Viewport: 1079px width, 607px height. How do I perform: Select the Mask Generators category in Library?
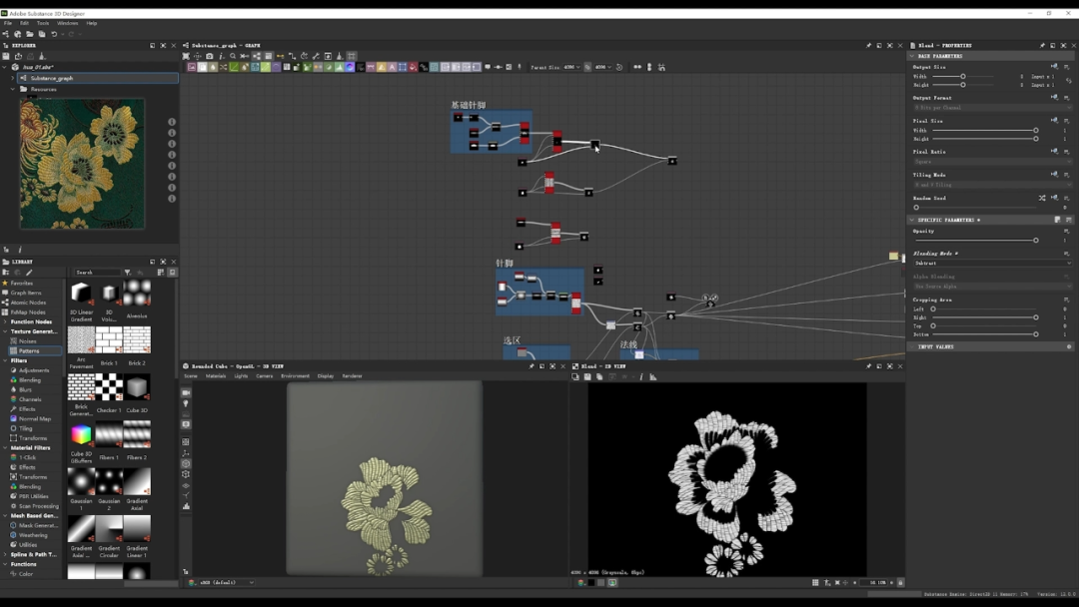click(x=39, y=525)
